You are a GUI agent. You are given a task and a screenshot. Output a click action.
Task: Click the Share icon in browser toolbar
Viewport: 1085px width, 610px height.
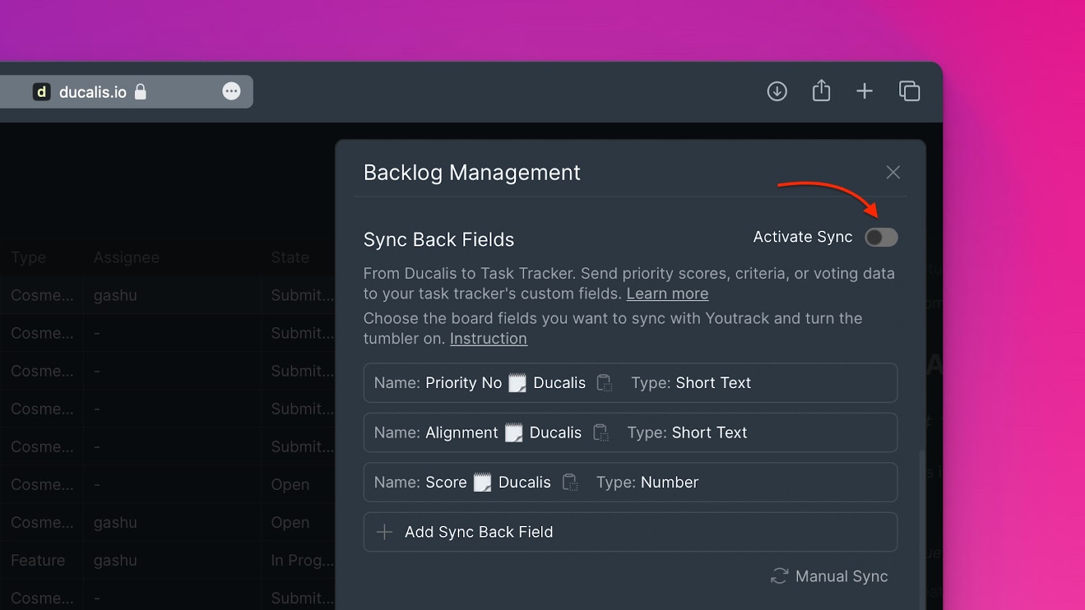821,90
